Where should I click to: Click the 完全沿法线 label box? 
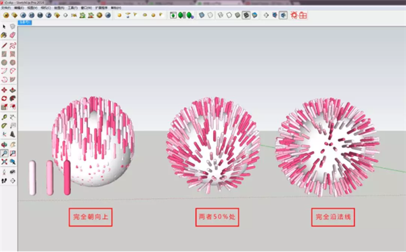[x=333, y=217]
